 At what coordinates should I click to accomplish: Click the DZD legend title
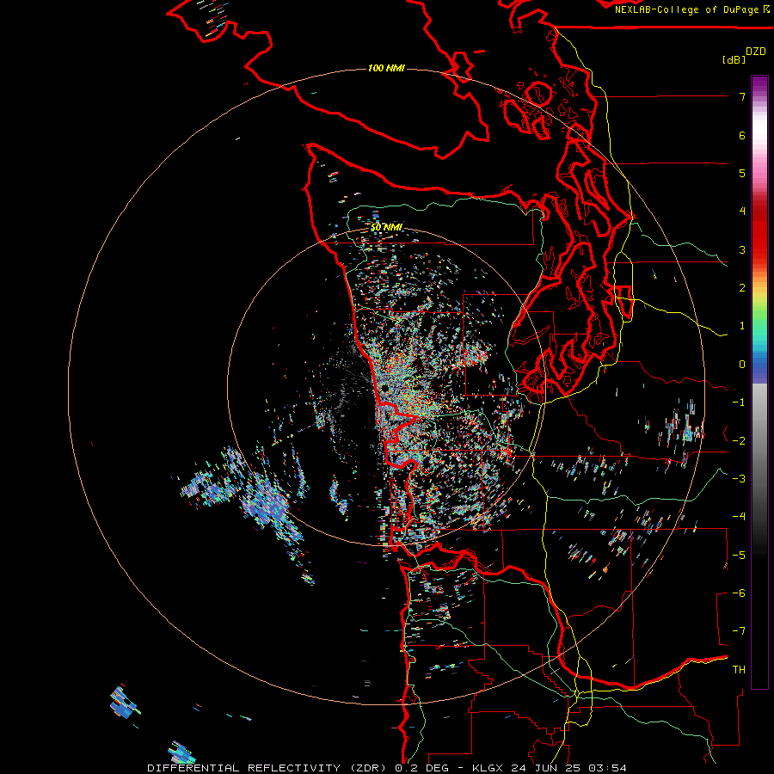[756, 52]
